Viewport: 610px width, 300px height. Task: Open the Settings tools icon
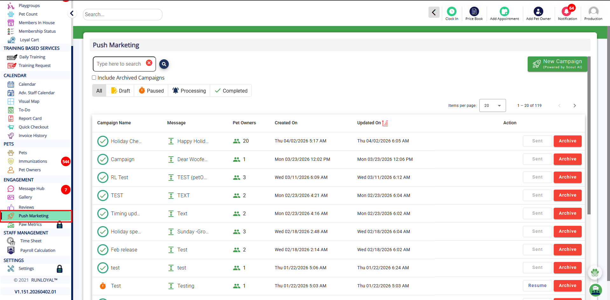11,269
